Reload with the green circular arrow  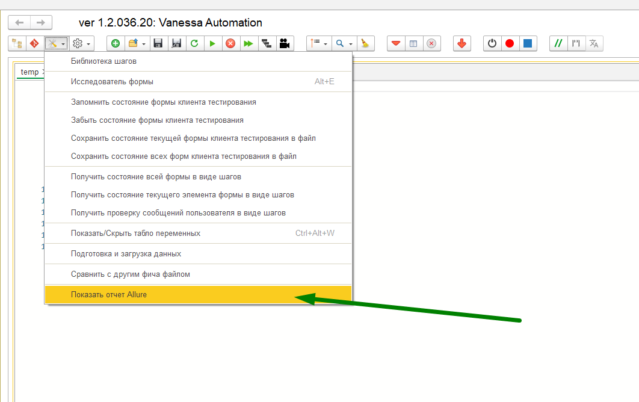pyautogui.click(x=194, y=43)
